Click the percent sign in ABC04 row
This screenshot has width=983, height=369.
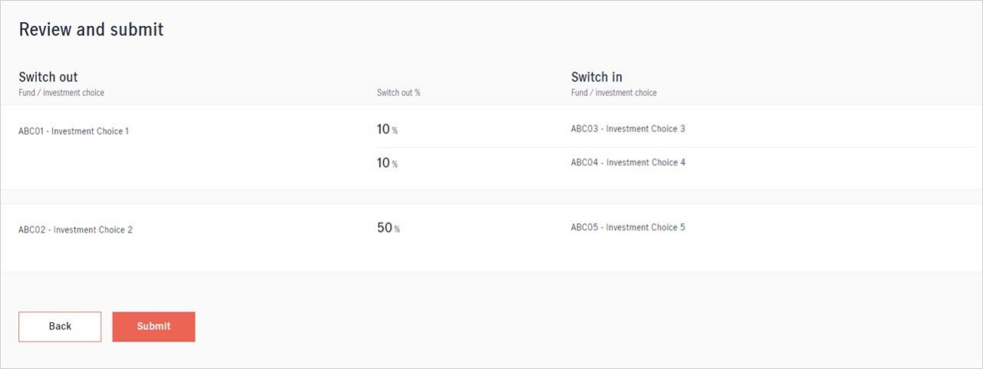[x=395, y=164]
